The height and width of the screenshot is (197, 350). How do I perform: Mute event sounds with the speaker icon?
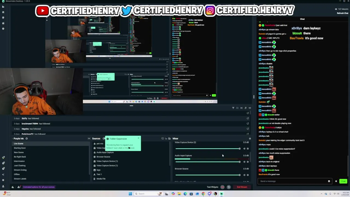[x=250, y=108]
